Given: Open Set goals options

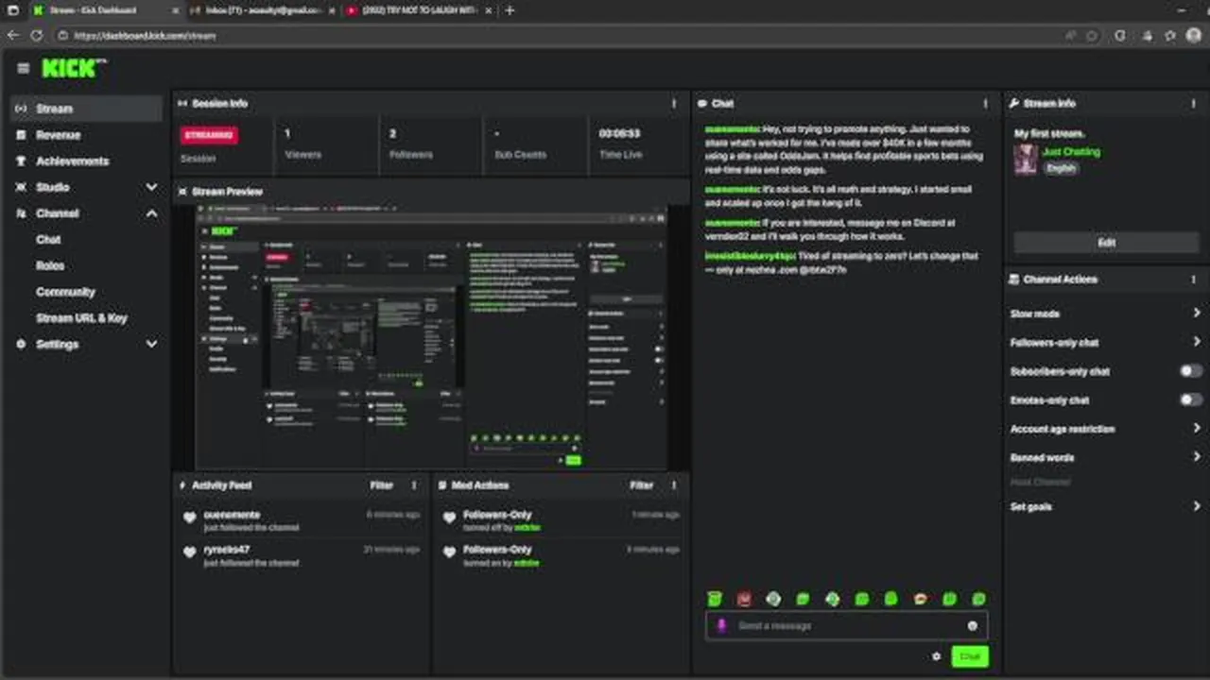Looking at the screenshot, I should [1105, 507].
